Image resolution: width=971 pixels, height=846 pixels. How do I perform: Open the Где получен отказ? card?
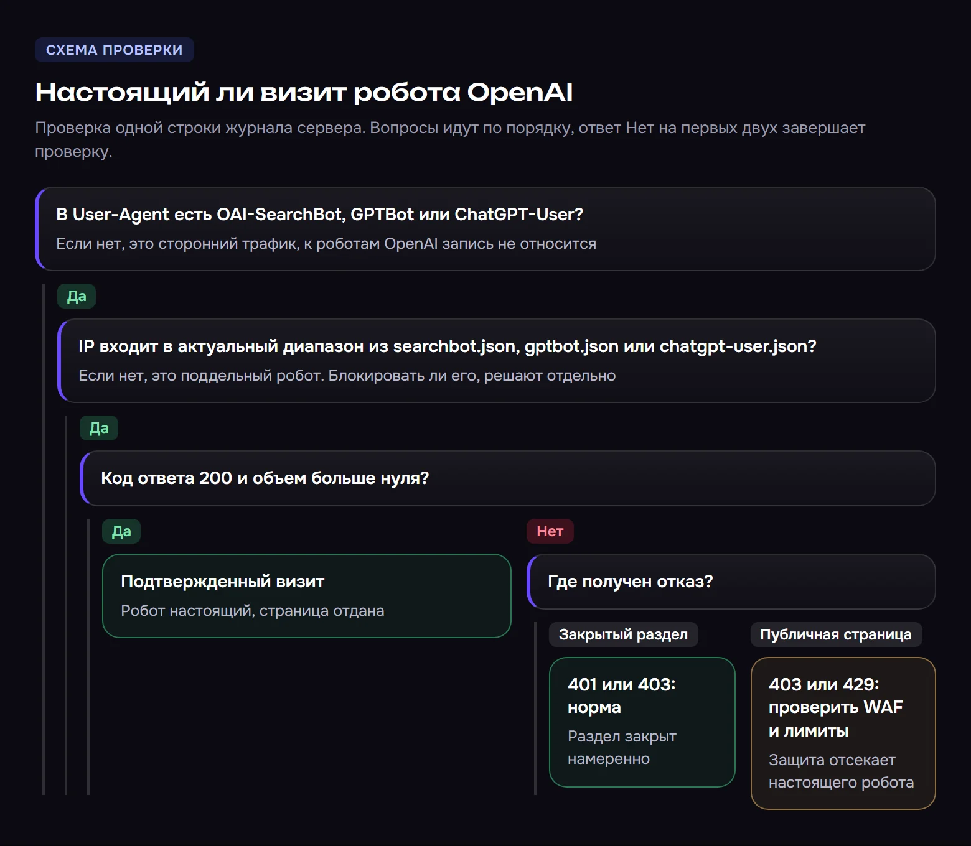pyautogui.click(x=731, y=582)
